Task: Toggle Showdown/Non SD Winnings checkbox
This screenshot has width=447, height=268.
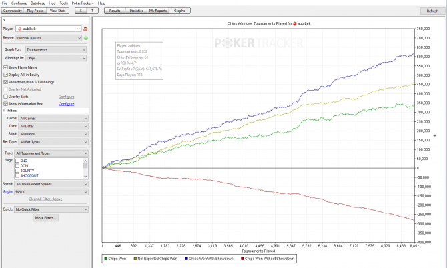Action: (5, 82)
